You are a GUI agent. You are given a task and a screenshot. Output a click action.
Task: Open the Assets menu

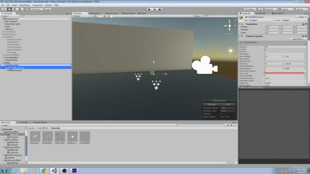pos(15,5)
